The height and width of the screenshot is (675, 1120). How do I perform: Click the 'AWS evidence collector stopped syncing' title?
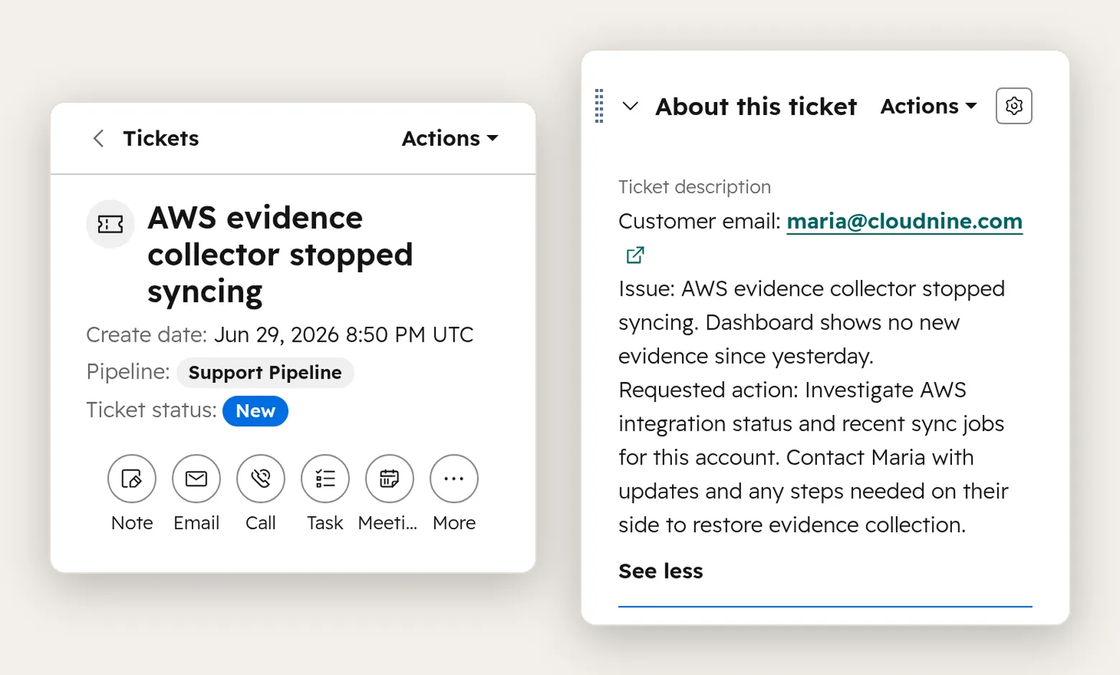click(280, 254)
